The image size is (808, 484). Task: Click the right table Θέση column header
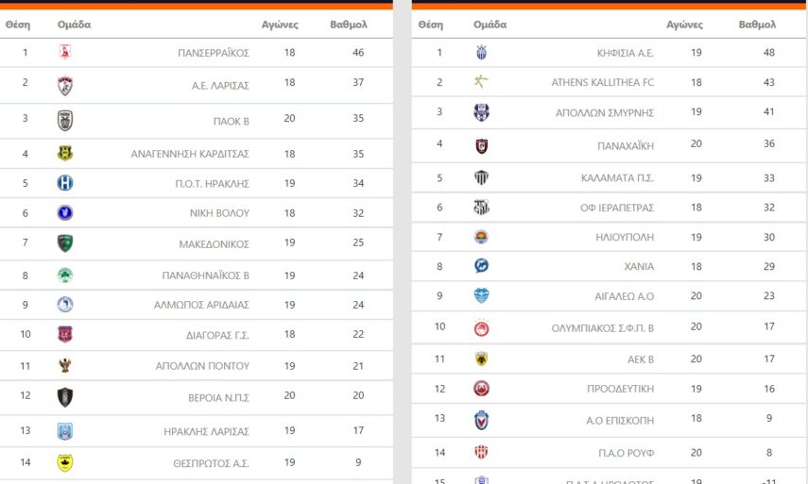coord(429,25)
